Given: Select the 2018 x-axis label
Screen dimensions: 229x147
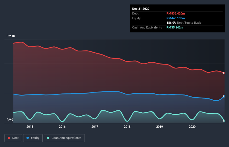Looking at the screenshot, I should (x=127, y=127).
